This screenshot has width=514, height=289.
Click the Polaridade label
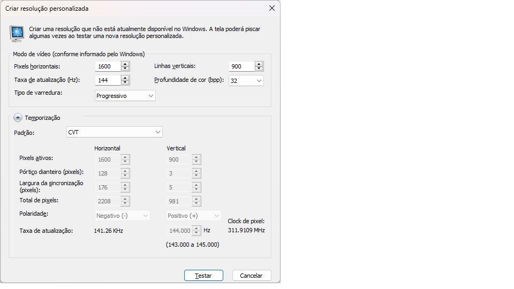pyautogui.click(x=34, y=214)
